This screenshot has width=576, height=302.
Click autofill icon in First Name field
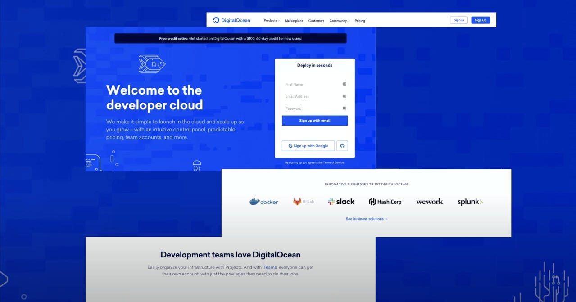(344, 84)
